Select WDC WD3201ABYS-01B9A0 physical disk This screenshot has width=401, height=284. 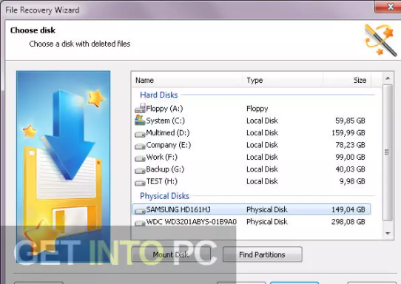coord(252,222)
